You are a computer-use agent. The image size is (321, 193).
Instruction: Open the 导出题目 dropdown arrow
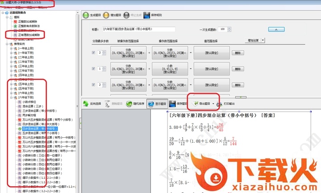coord(213,104)
